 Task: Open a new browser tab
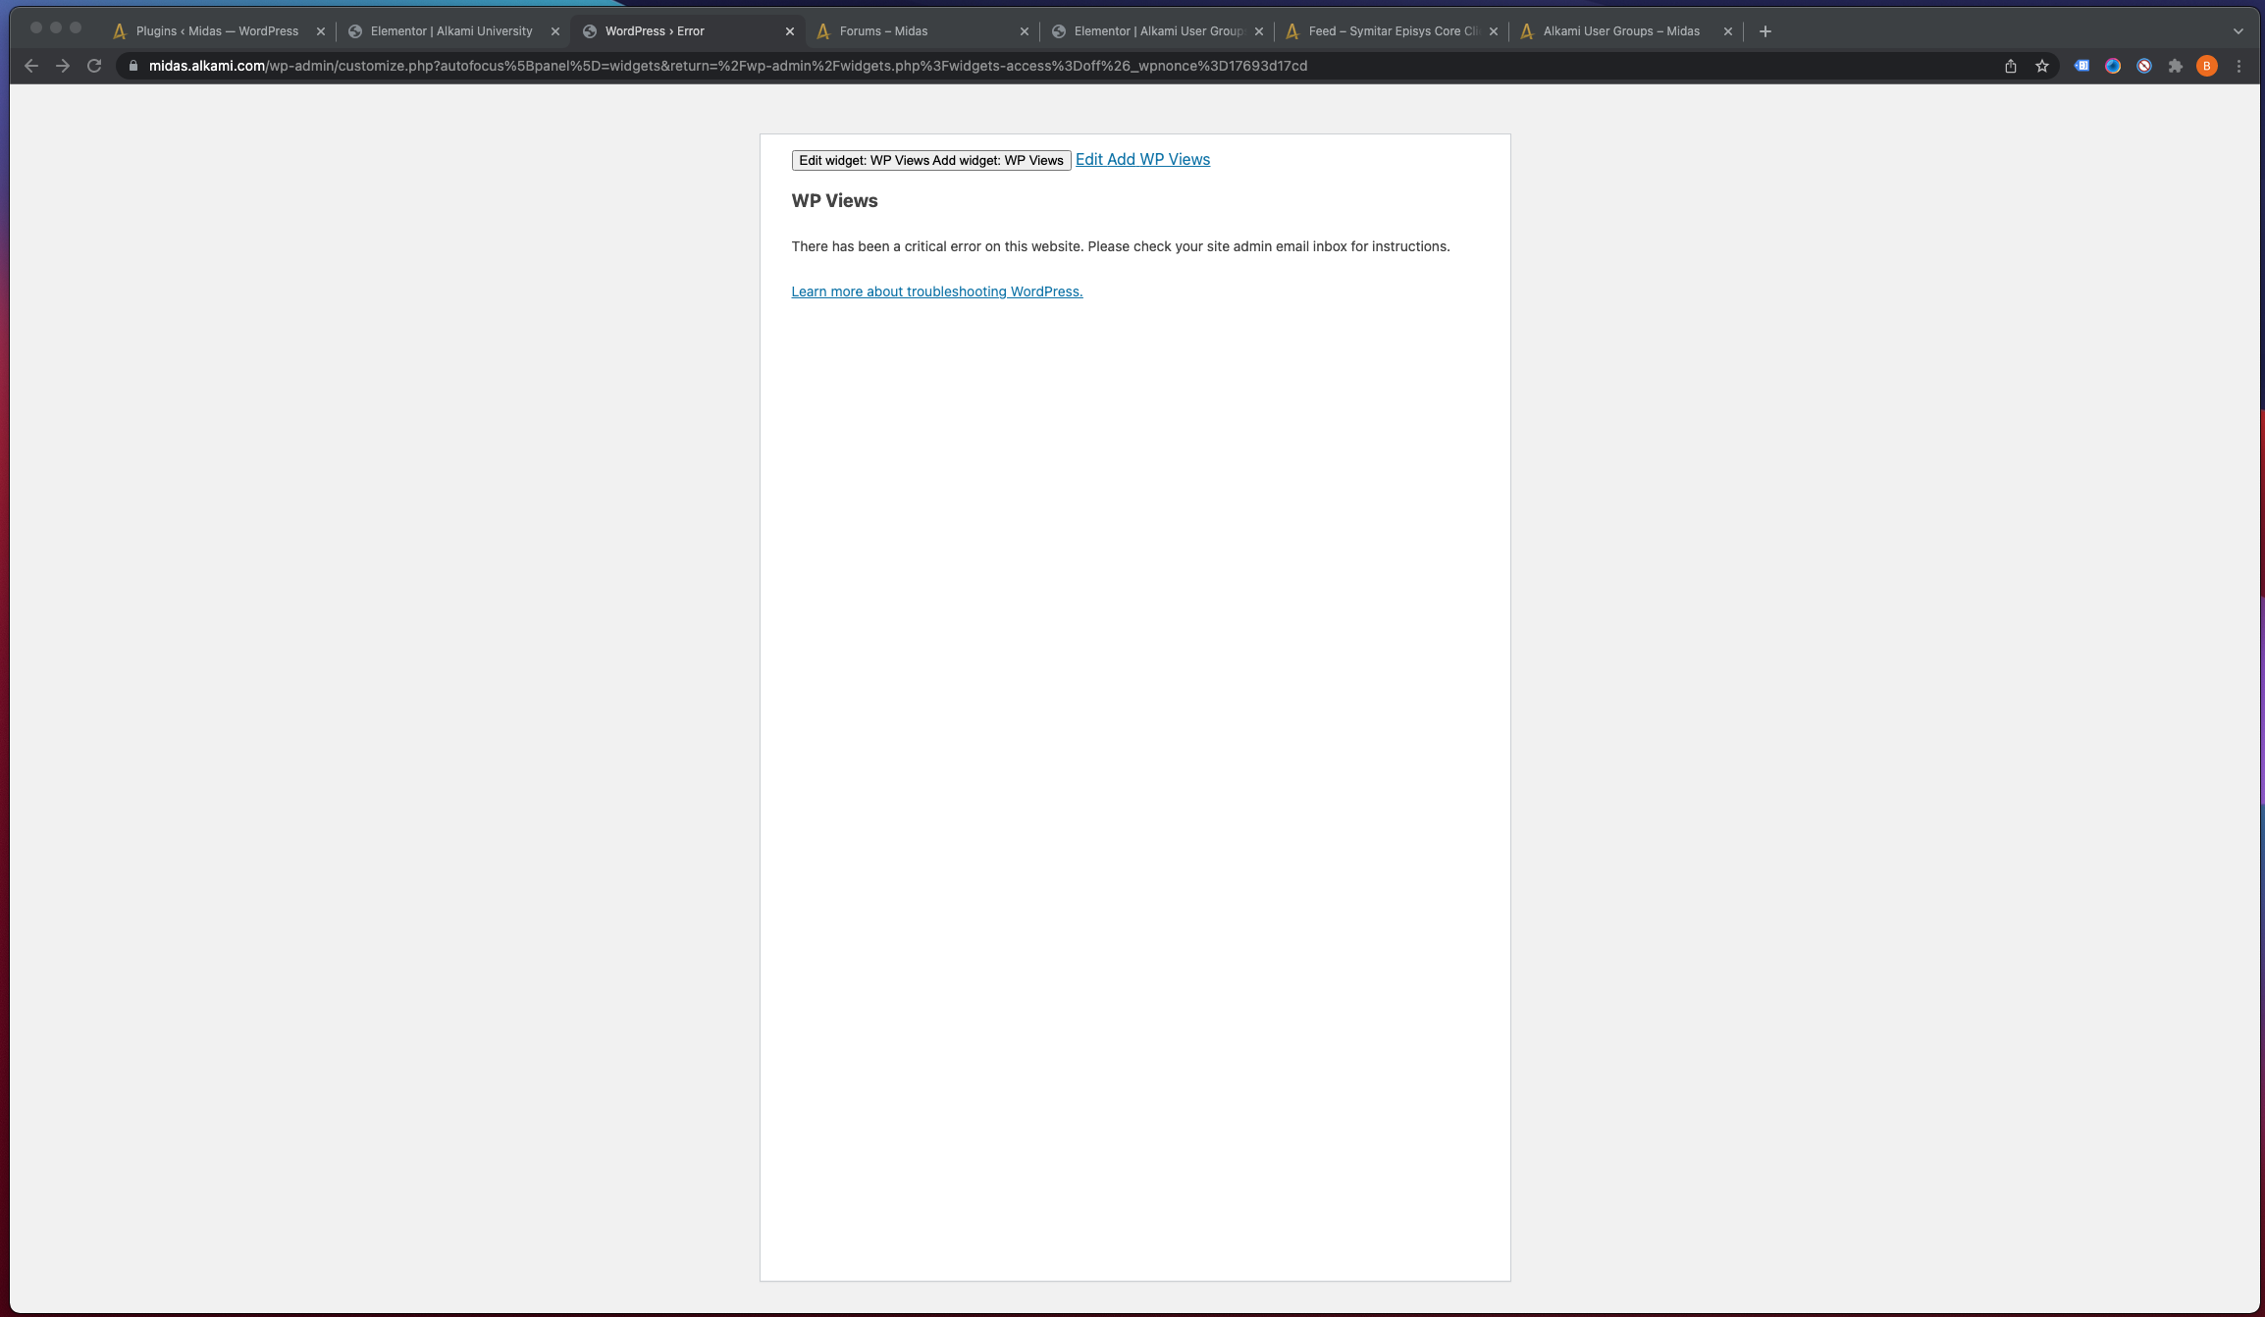(1765, 31)
